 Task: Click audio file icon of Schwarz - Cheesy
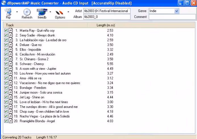pos(11,64)
